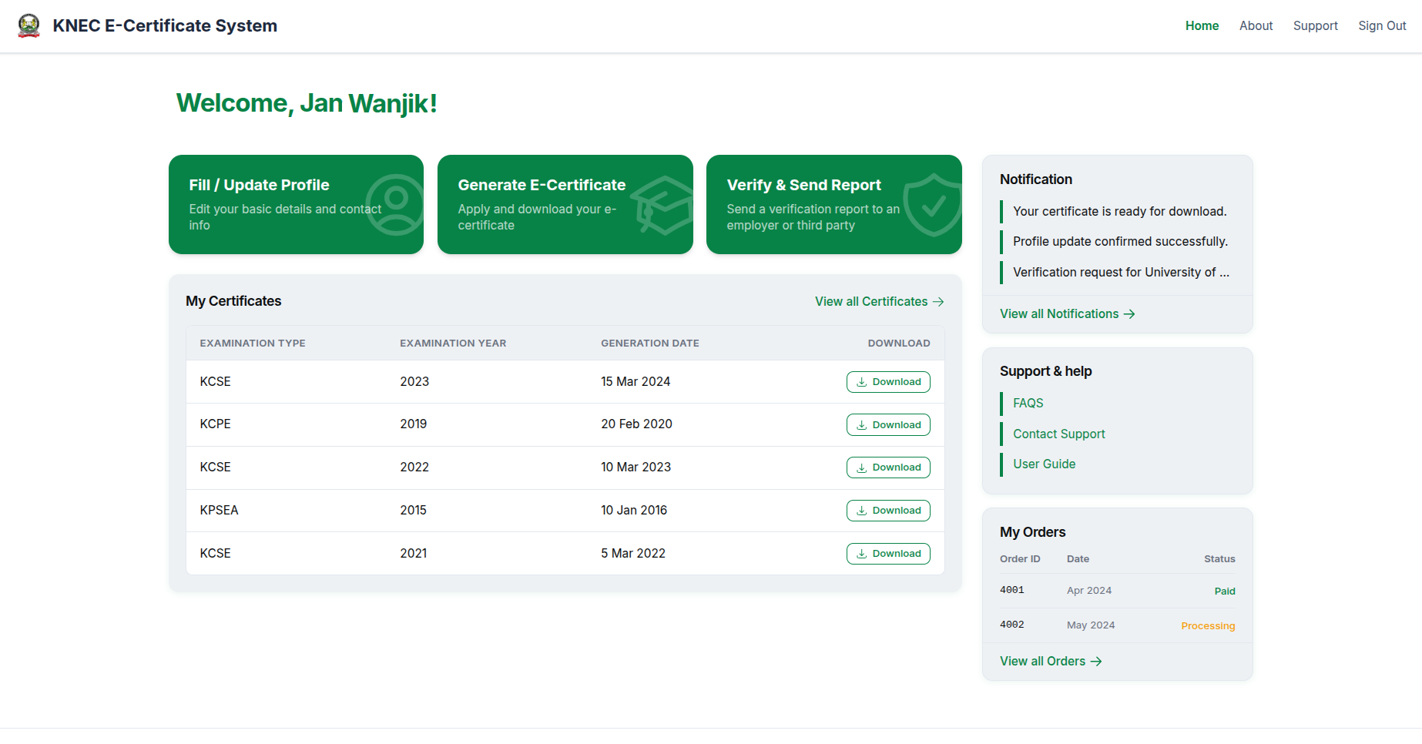
Task: Select the 15 Mar 2024 date cell
Action: click(x=636, y=382)
